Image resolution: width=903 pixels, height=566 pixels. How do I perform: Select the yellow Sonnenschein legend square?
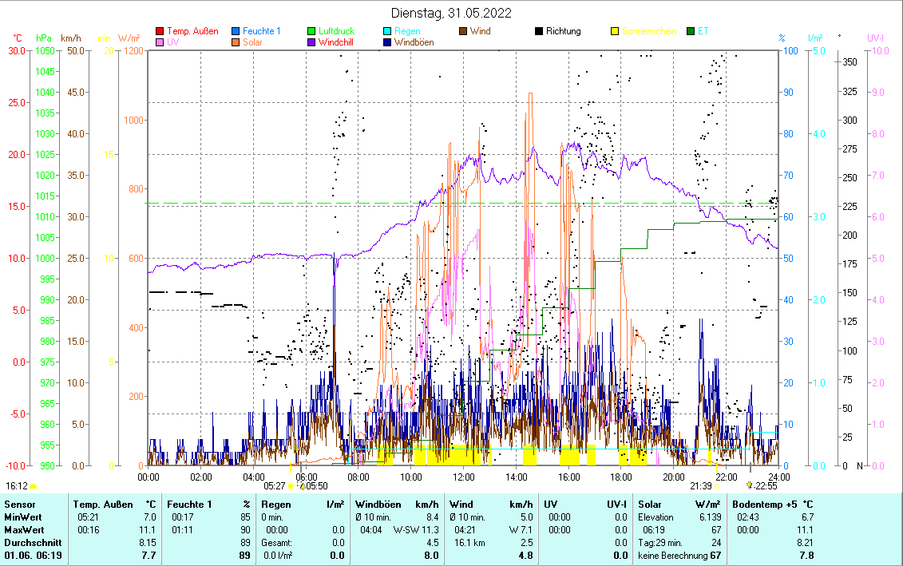(x=615, y=32)
